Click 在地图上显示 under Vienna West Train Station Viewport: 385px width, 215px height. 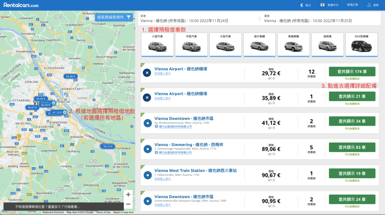162,179
